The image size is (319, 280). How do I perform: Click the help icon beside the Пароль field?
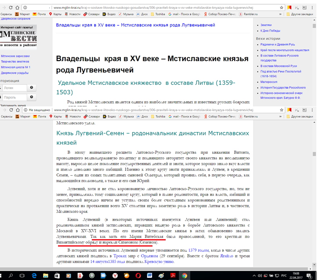coord(32,97)
